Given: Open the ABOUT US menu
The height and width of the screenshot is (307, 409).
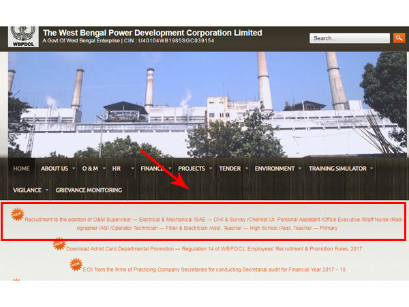Looking at the screenshot, I should (x=55, y=169).
